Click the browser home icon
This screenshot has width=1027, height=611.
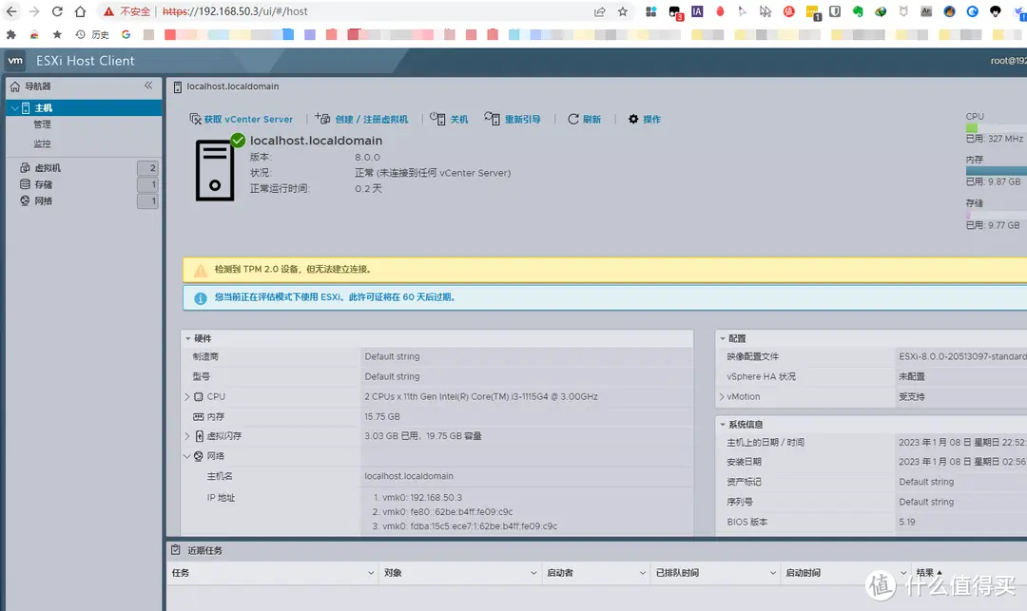point(80,11)
